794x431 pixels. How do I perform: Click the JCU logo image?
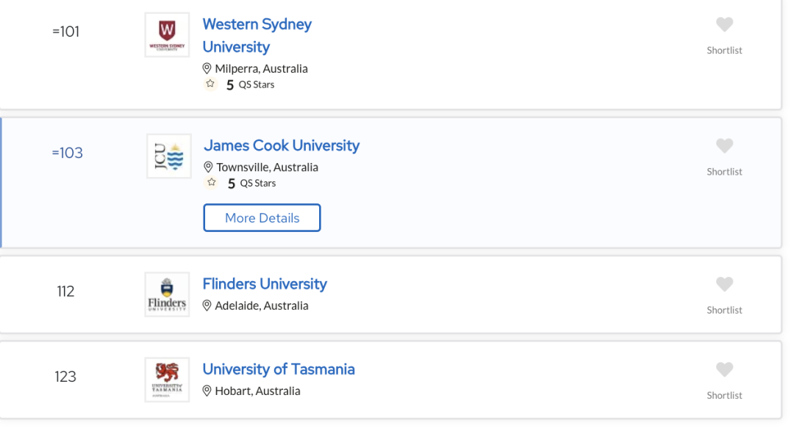[169, 156]
